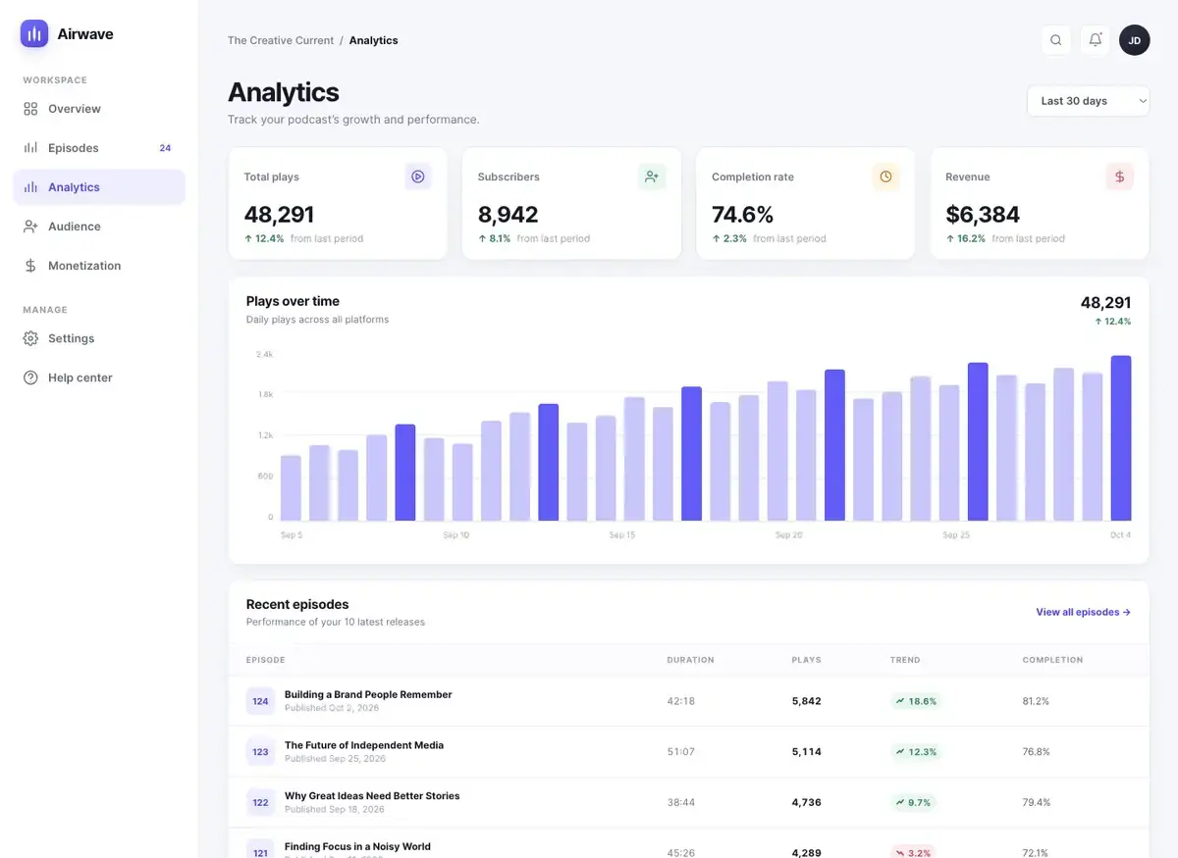Image resolution: width=1178 pixels, height=858 pixels.
Task: Click the Completion rate value 74.6%
Action: point(743,215)
